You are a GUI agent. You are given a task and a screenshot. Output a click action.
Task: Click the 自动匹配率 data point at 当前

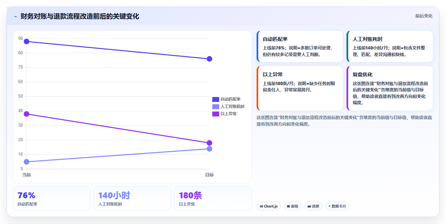point(27,42)
